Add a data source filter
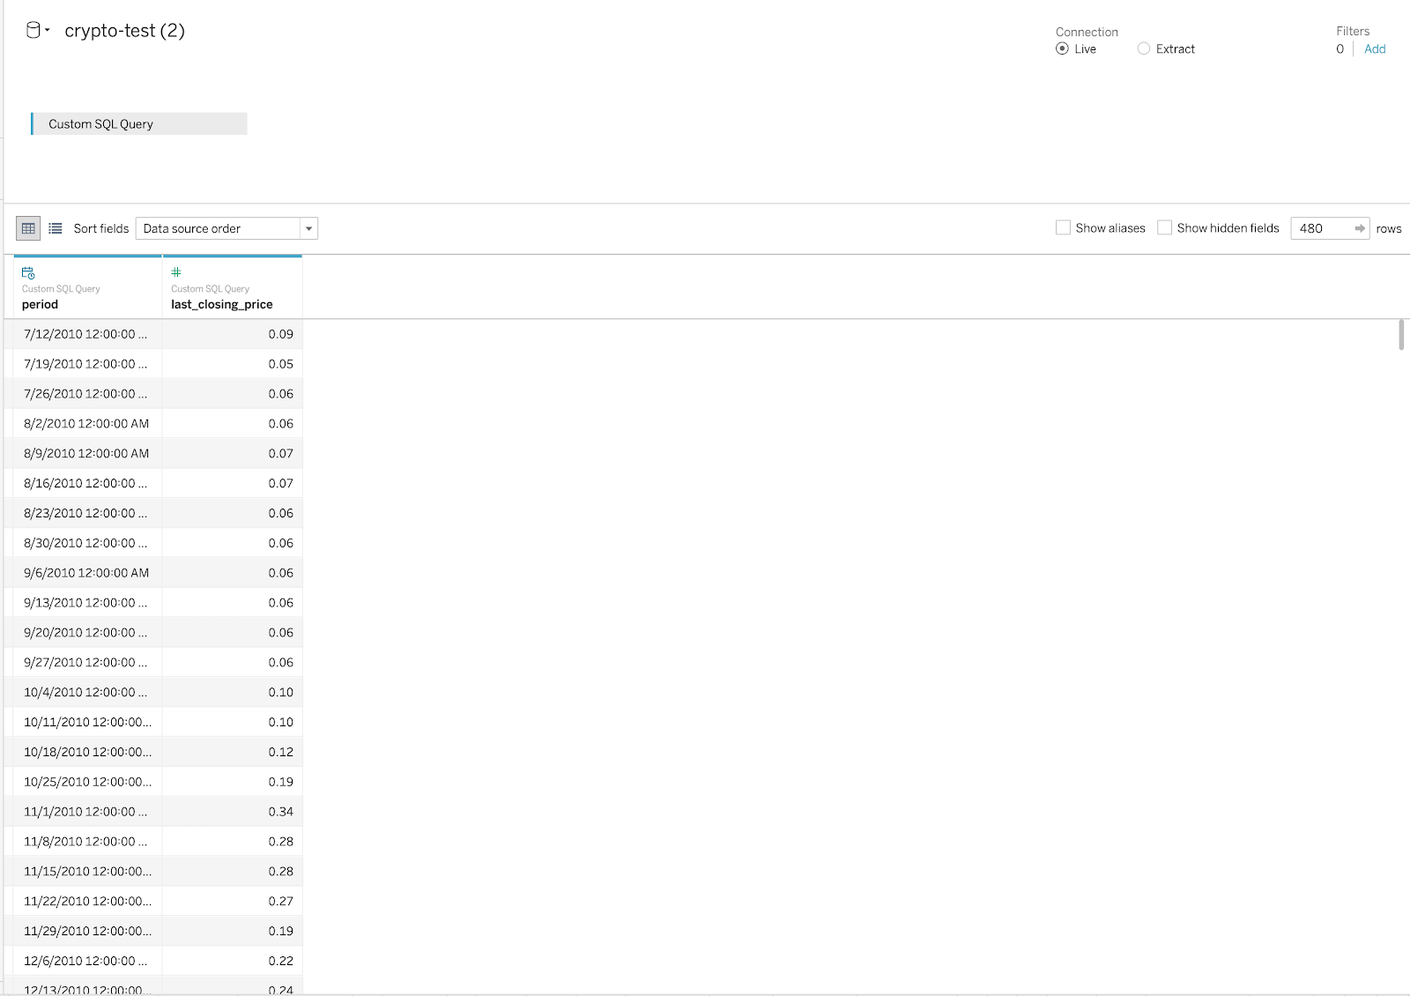This screenshot has width=1410, height=996. (1374, 48)
